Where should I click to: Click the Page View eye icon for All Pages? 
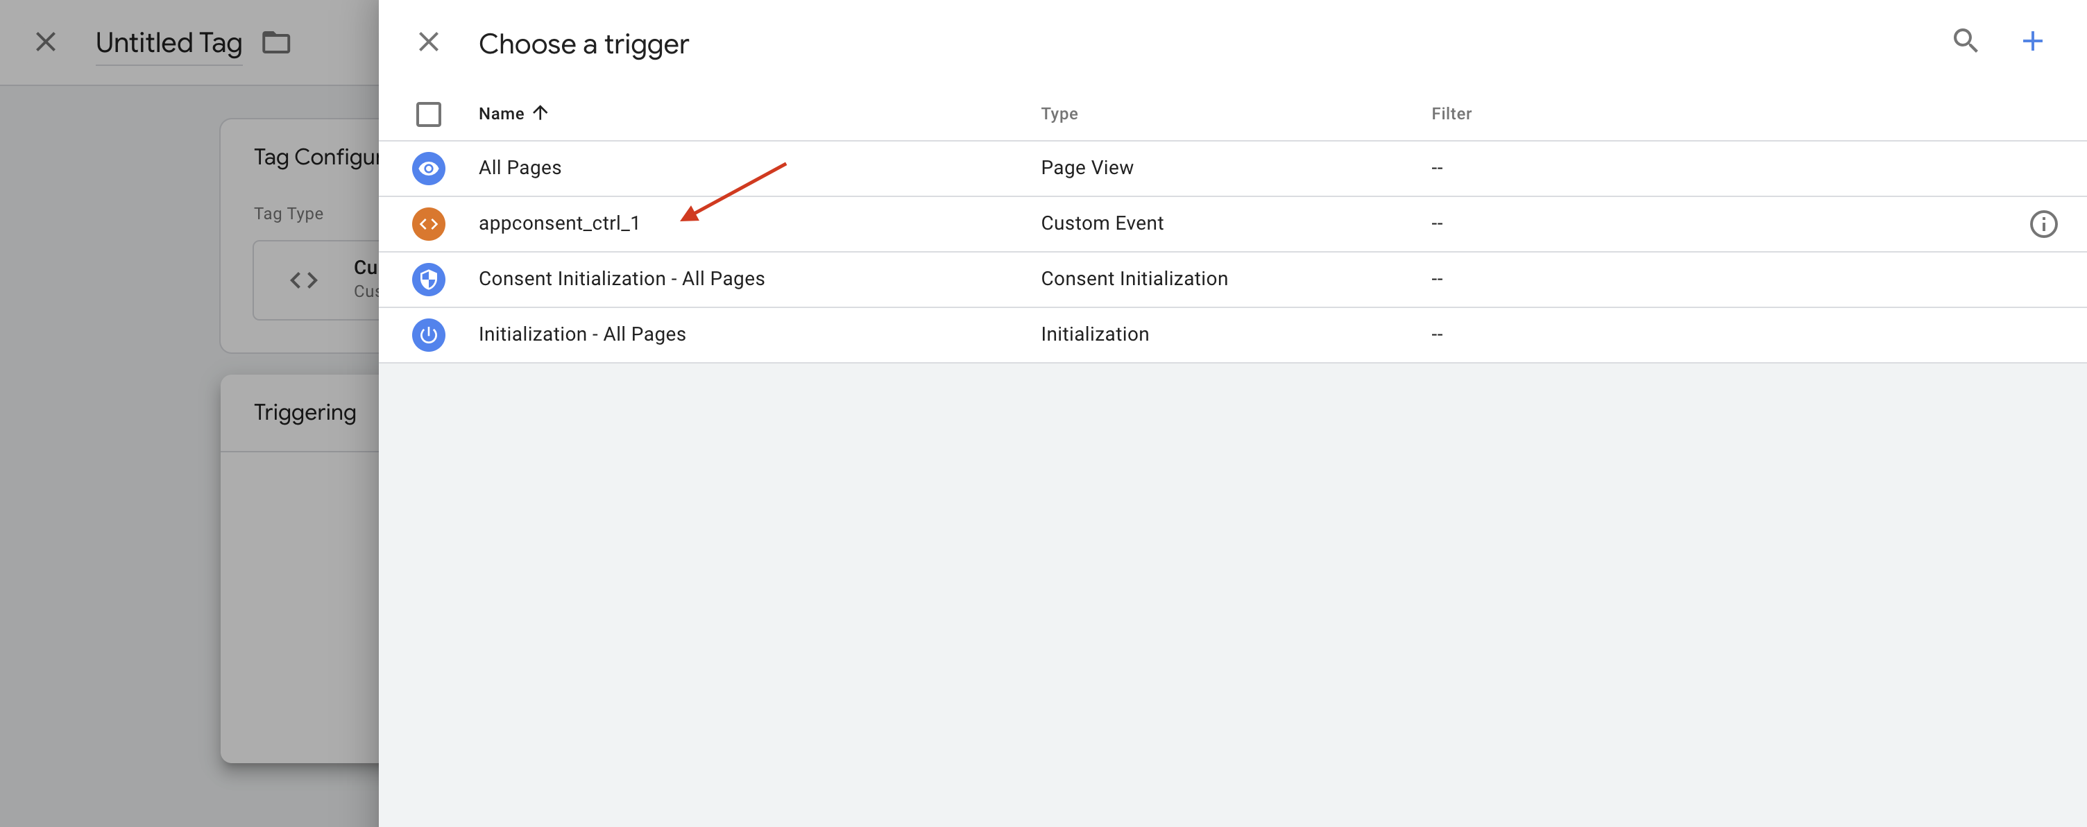coord(429,169)
